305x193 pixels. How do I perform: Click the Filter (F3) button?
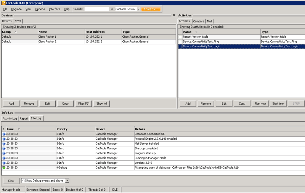[83, 104]
